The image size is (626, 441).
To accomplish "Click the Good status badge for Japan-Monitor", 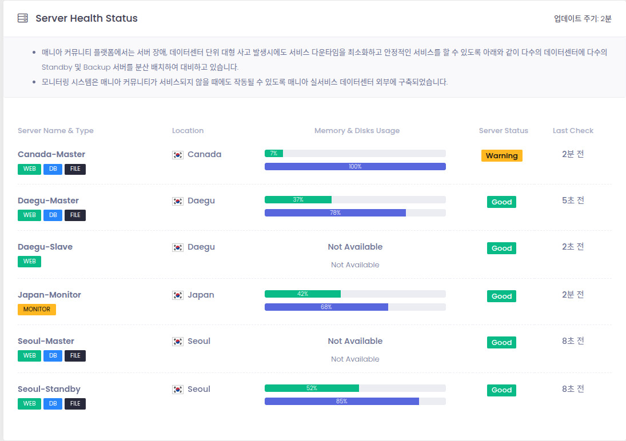I will pos(501,296).
